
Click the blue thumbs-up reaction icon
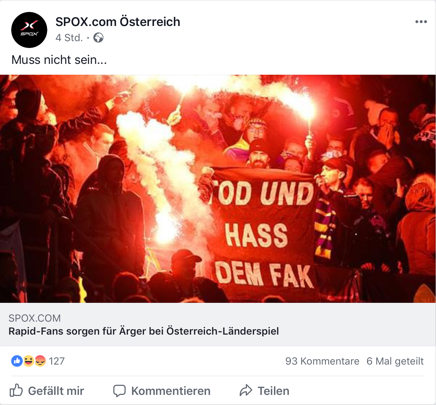(x=17, y=361)
